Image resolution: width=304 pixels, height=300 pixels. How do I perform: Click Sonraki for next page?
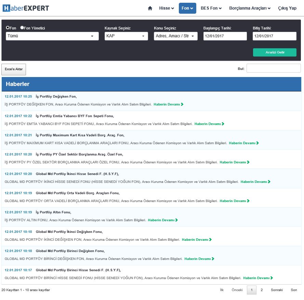pyautogui.click(x=277, y=290)
